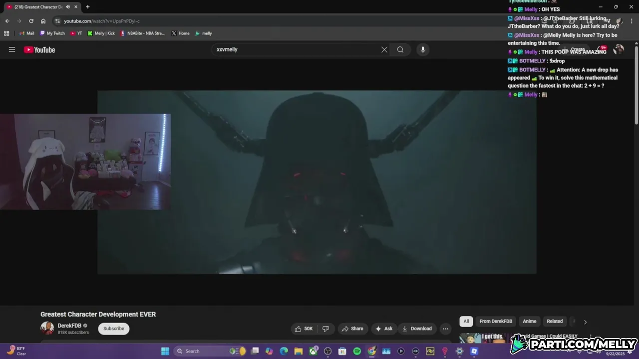The width and height of the screenshot is (639, 359).
Task: Click the DerekFDB channel avatar
Action: [47, 328]
